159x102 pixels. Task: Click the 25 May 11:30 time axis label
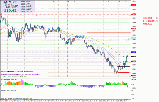click(x=115, y=101)
